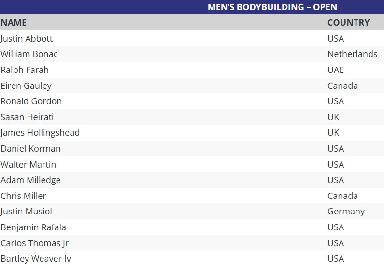Click James Hollingshead's name
384x269 pixels.
[x=40, y=133]
